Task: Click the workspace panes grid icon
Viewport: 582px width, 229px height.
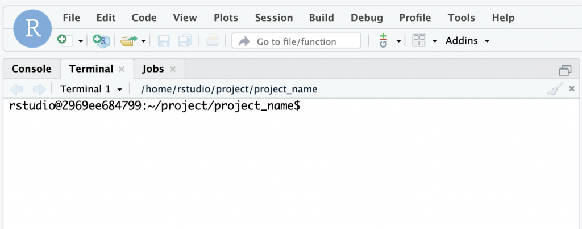Action: (419, 41)
